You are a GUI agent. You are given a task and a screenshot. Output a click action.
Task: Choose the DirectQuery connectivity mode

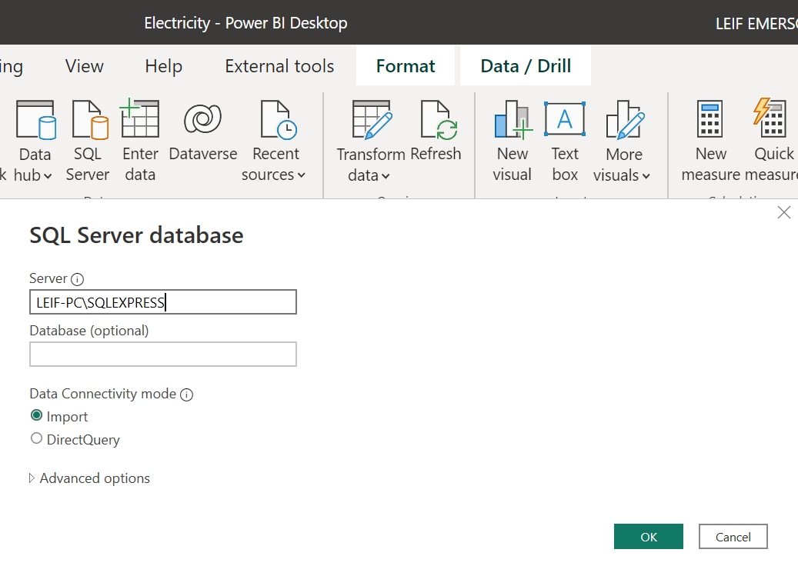[x=37, y=439]
